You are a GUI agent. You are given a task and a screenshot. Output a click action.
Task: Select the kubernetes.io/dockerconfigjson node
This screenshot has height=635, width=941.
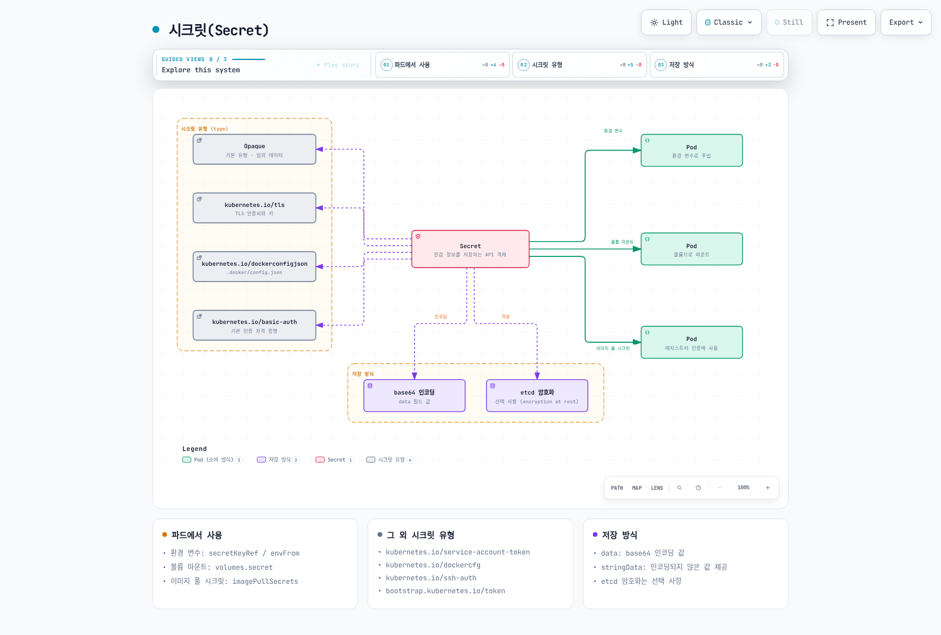click(x=255, y=267)
